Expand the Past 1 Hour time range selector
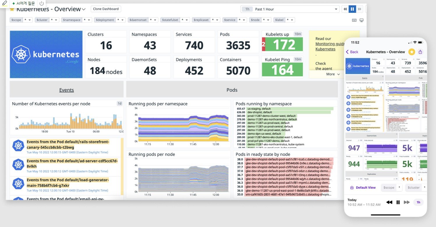 290,9
